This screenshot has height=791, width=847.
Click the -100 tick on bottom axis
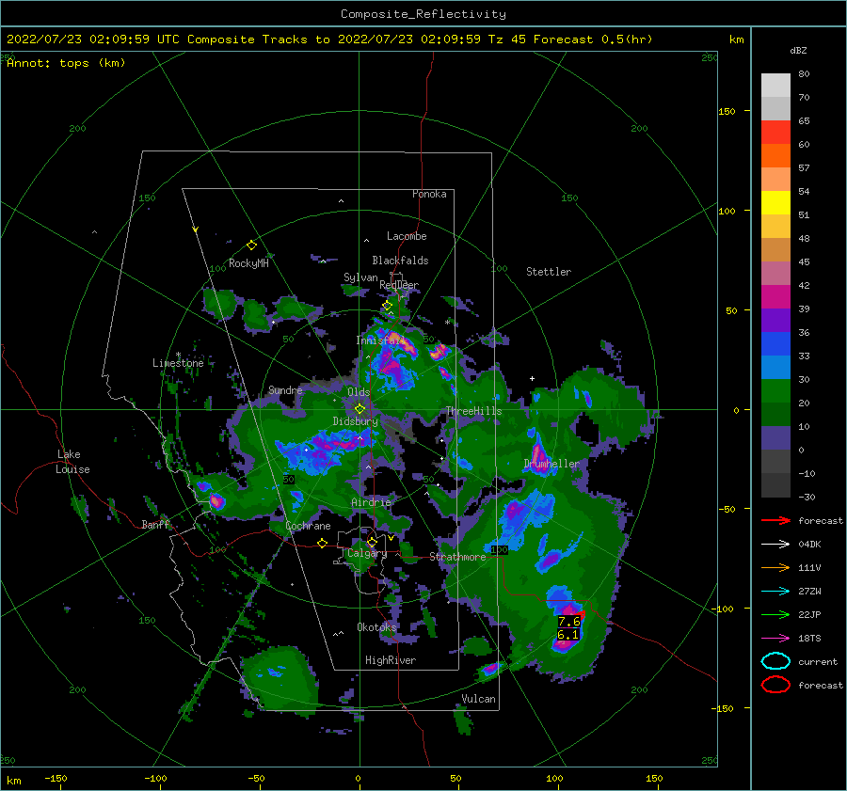pos(155,778)
